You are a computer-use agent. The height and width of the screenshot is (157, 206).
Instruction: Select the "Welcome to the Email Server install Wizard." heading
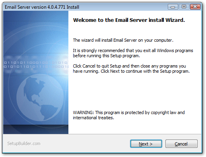pos(129,20)
